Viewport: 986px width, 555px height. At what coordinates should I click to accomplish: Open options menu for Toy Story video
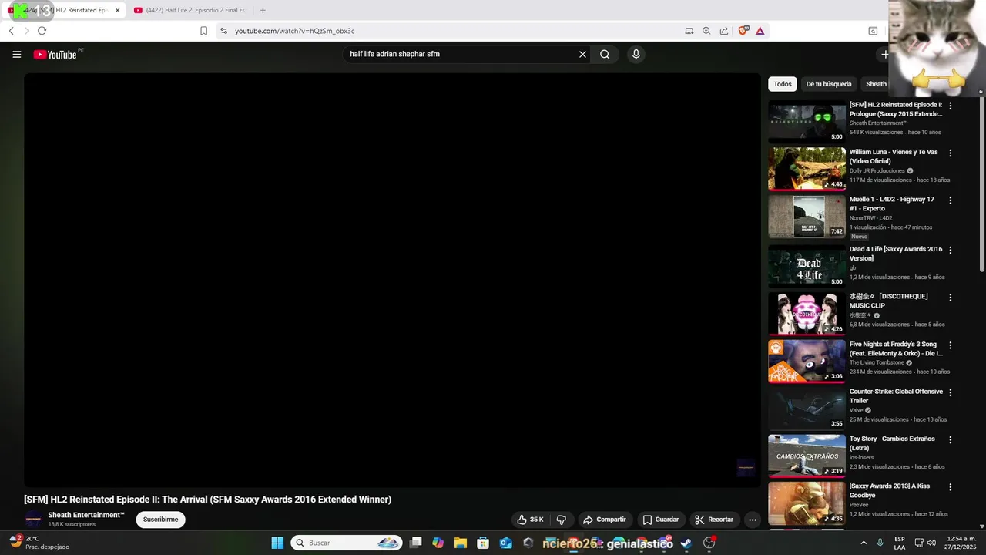point(950,440)
